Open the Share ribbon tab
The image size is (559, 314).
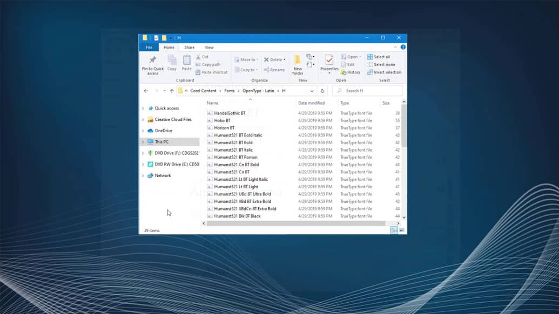[190, 47]
